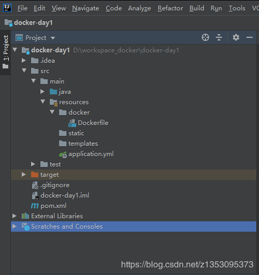
Task: Open the Refactor menu
Action: click(x=170, y=8)
